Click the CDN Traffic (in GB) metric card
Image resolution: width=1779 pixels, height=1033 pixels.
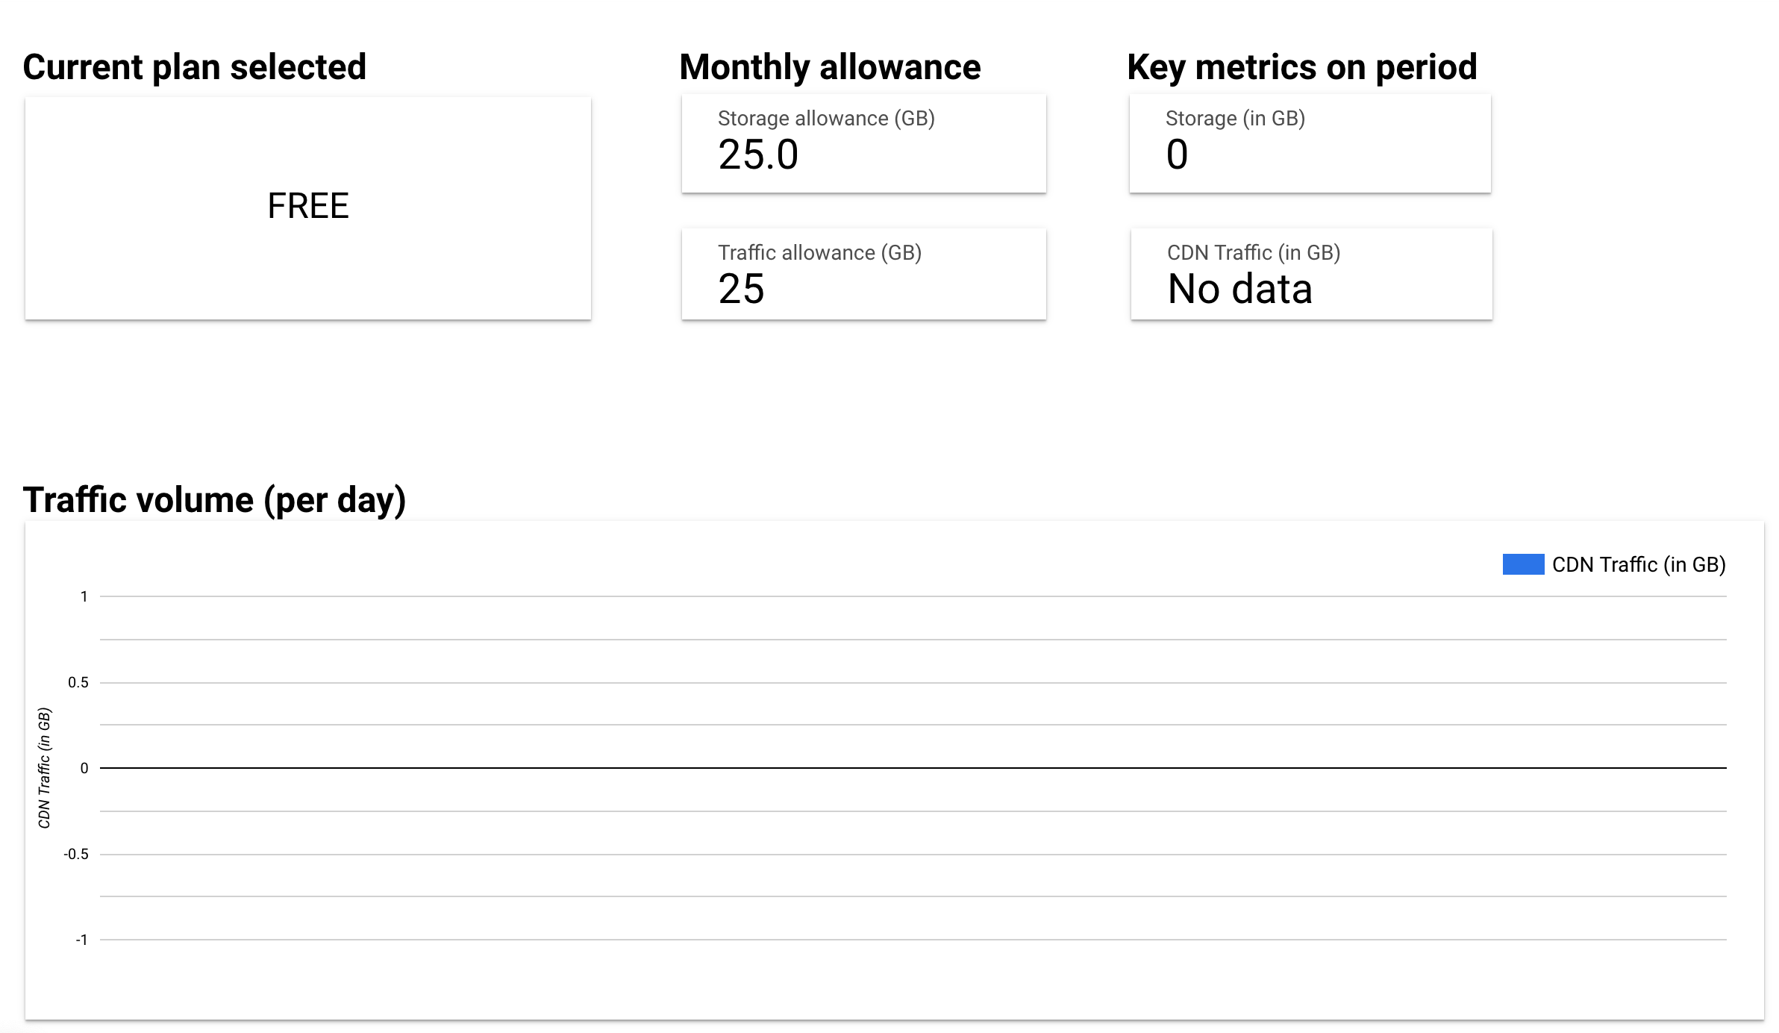tap(1310, 274)
